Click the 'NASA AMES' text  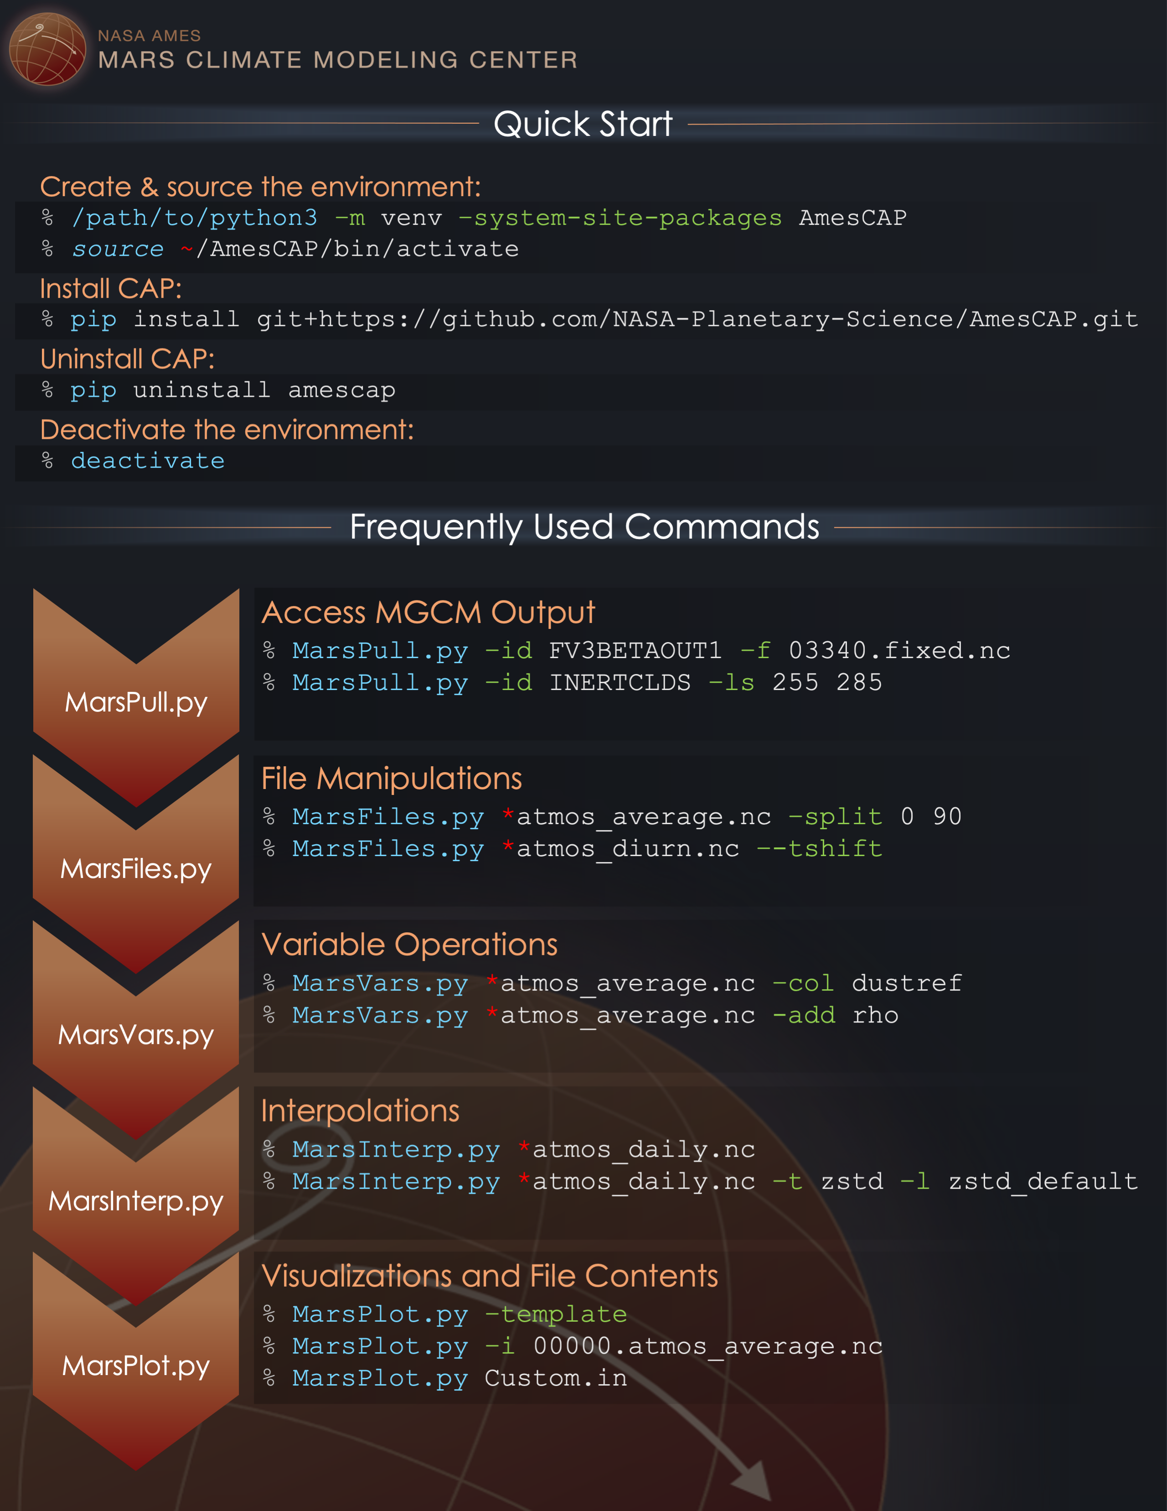pos(150,35)
